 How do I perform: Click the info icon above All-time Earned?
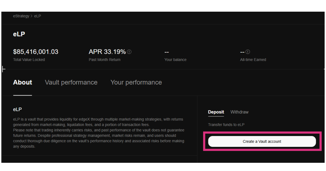[x=248, y=52]
